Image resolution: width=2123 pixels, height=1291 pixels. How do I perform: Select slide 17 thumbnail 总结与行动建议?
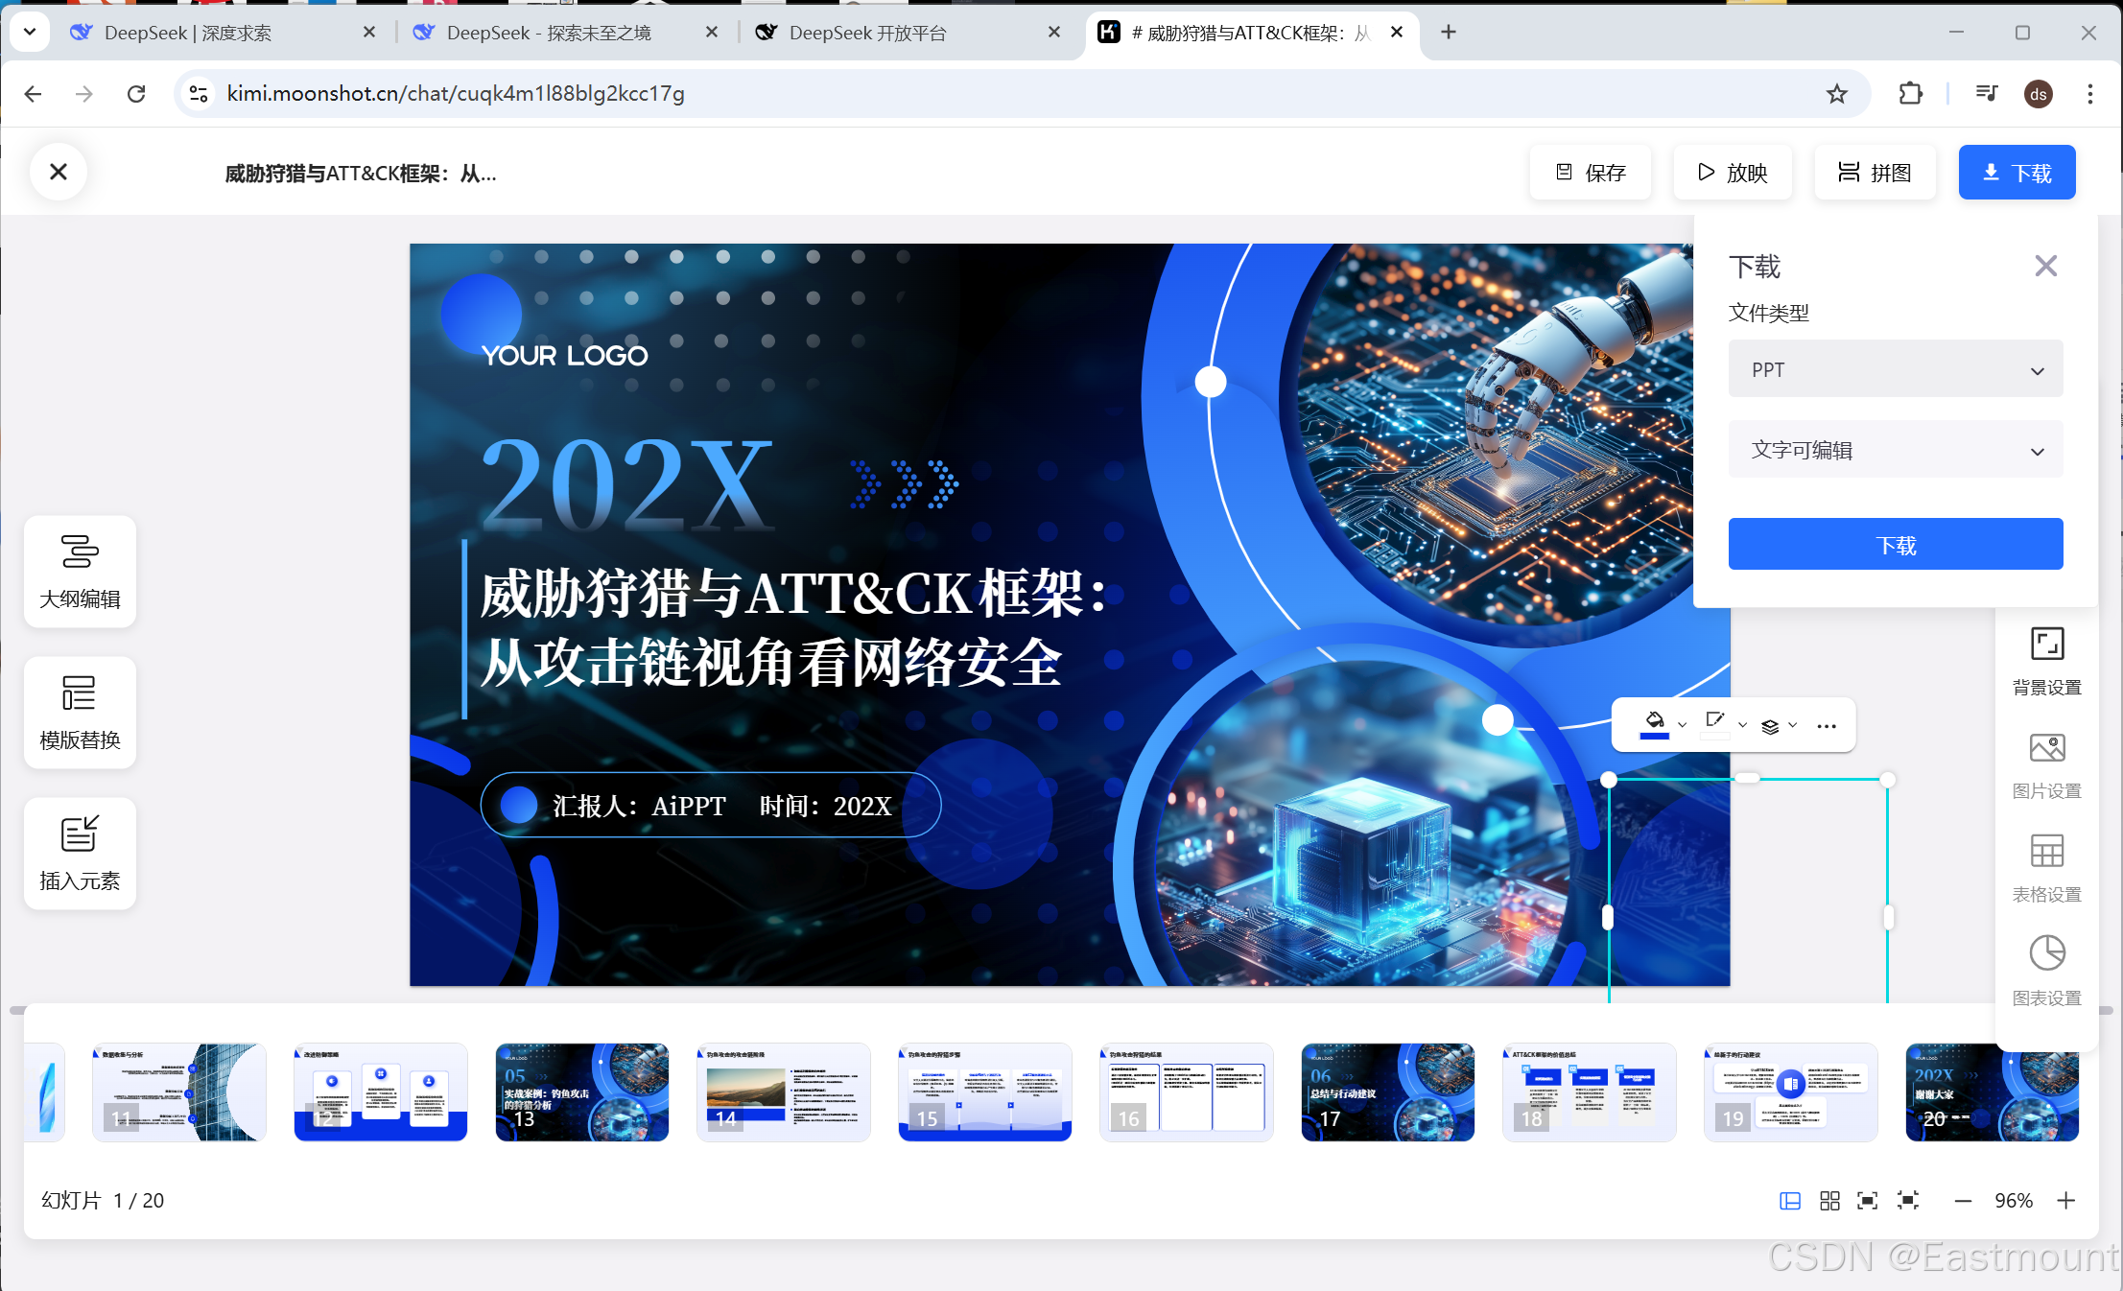coord(1387,1091)
